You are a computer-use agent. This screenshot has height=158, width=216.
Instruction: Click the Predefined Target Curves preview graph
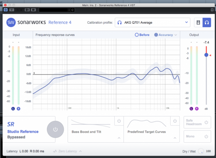coord(147,123)
